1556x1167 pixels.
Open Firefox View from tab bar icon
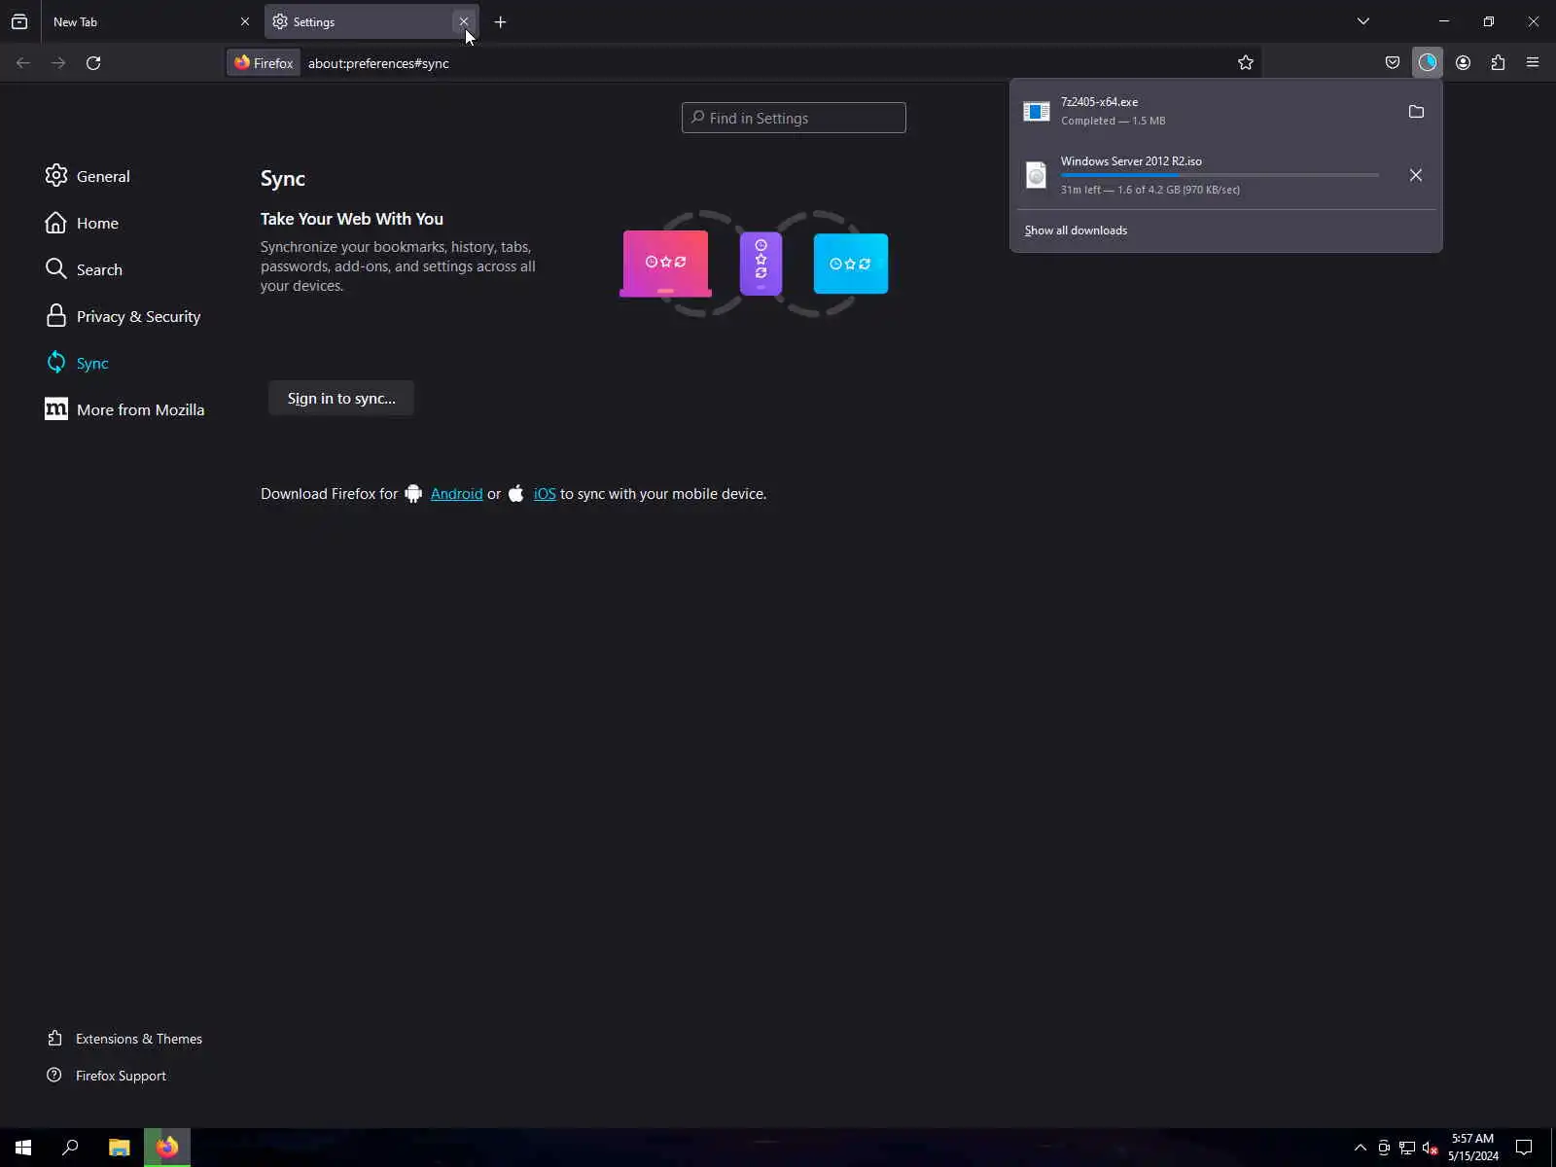[19, 21]
